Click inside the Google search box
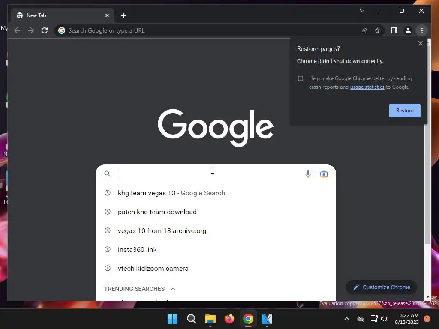The width and height of the screenshot is (439, 329). coord(216,174)
